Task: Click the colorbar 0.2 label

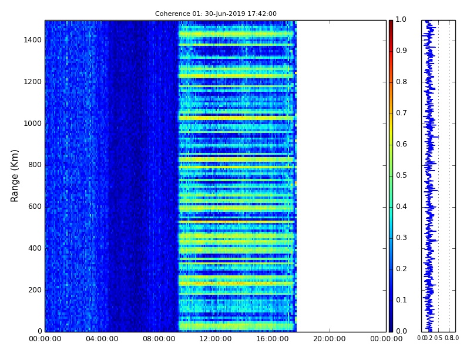Action: pyautogui.click(x=401, y=269)
